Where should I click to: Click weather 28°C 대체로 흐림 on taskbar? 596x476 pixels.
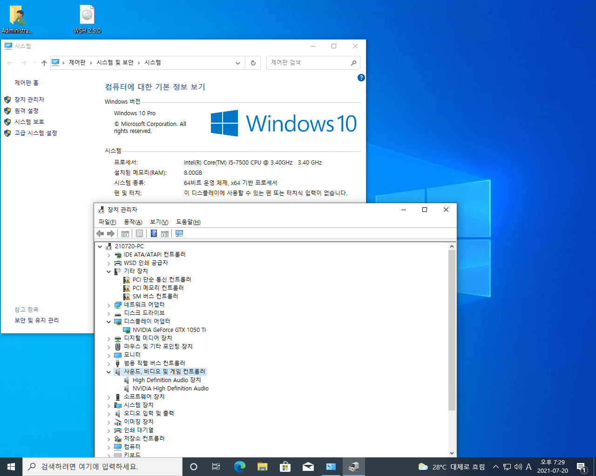[451, 467]
